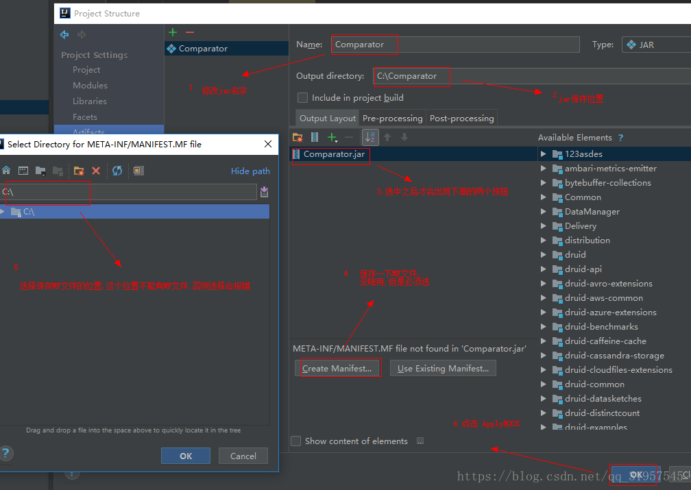This screenshot has height=490, width=691.
Task: Move selected element down arrow
Action: coord(404,138)
